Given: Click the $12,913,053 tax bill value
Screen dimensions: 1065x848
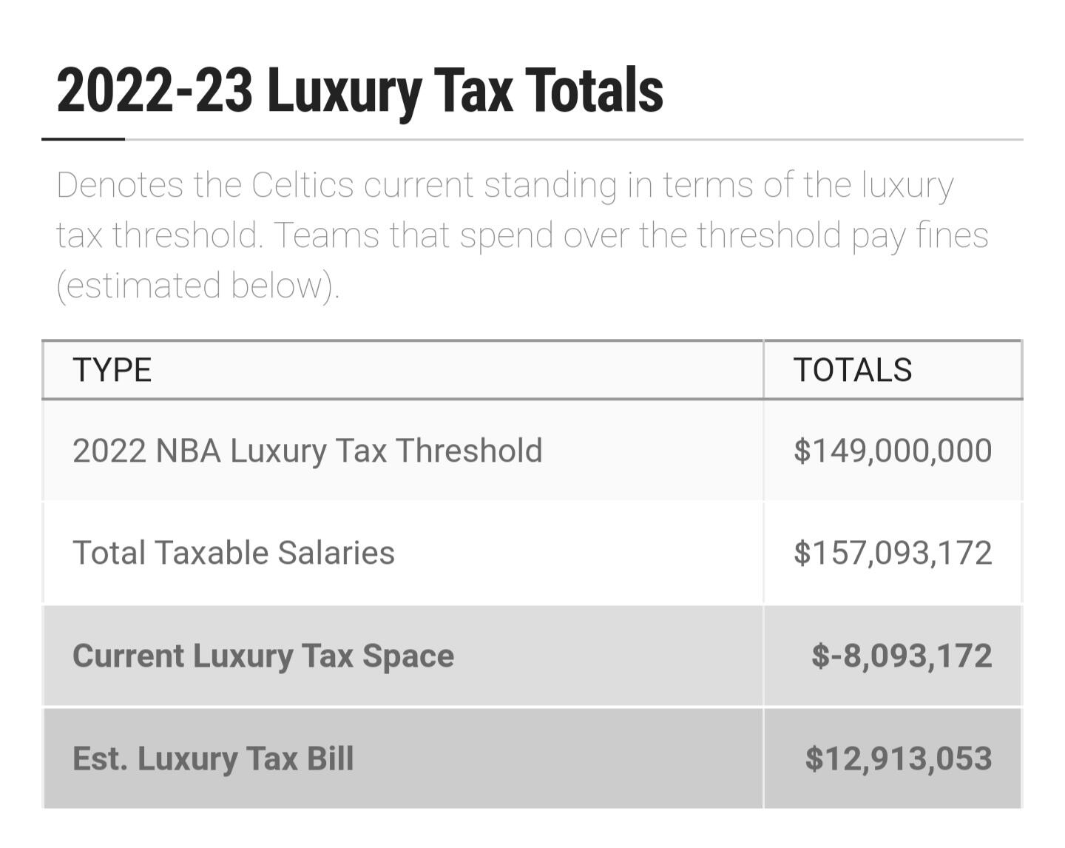Looking at the screenshot, I should click(898, 758).
